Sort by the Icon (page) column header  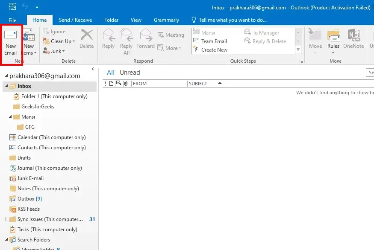(111, 83)
